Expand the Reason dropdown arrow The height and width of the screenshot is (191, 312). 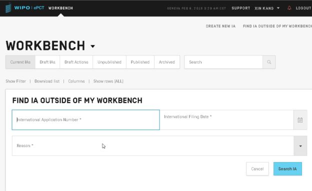coord(300,146)
